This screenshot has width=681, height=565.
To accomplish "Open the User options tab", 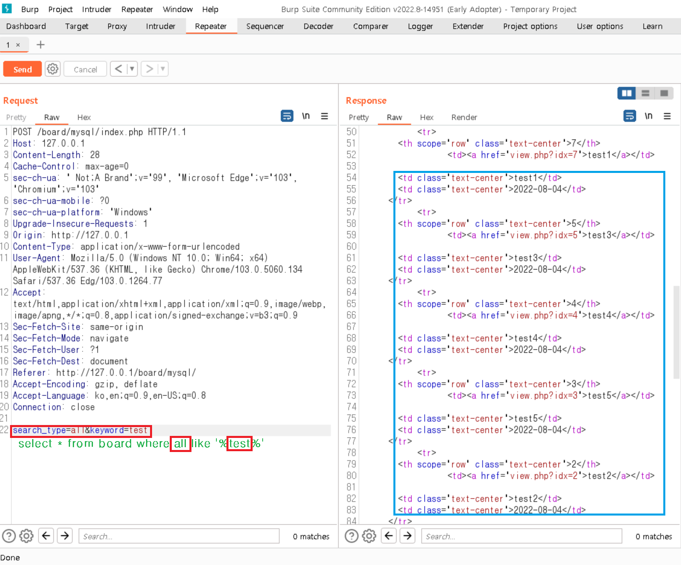I will [x=600, y=26].
